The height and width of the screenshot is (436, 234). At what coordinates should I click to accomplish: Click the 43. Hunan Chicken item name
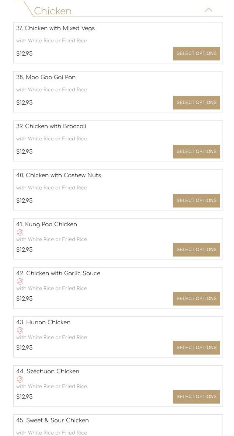click(x=43, y=322)
